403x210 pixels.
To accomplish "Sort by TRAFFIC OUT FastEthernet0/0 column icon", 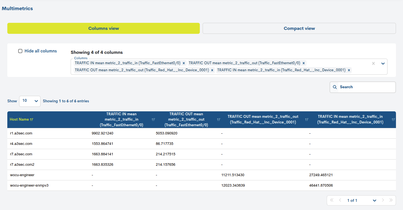I will tap(219, 120).
